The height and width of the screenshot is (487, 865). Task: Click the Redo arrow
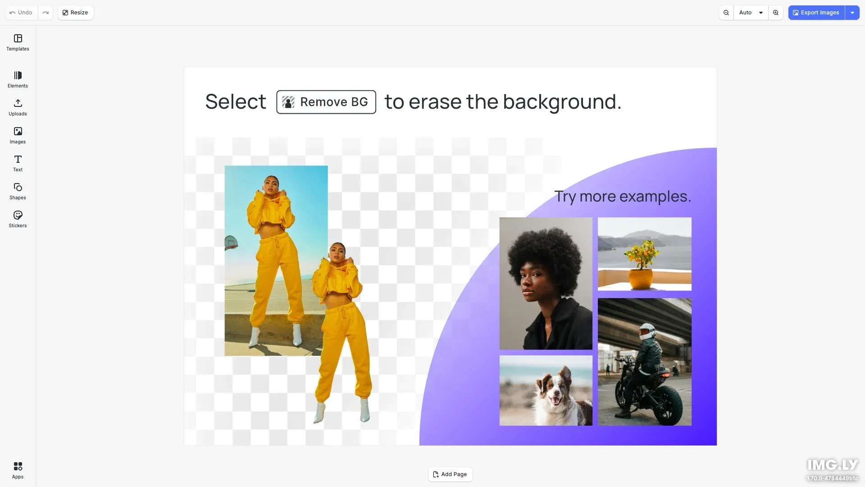click(x=46, y=13)
